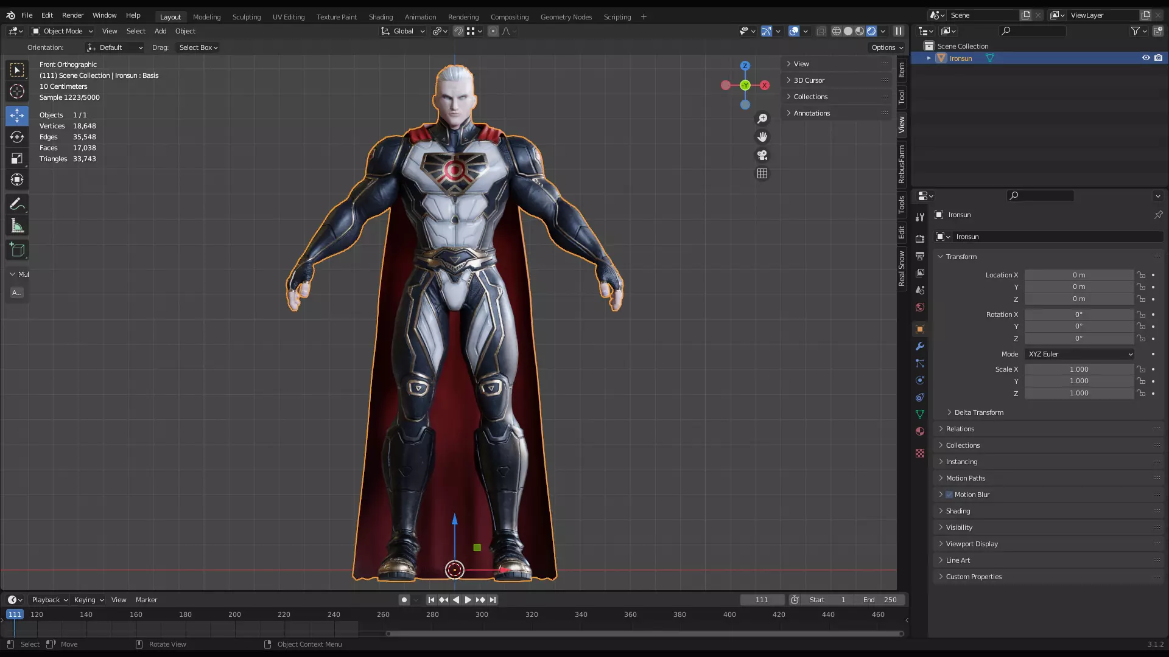Click the pan view hand icon
Screen dimensions: 1169x657
coord(762,137)
